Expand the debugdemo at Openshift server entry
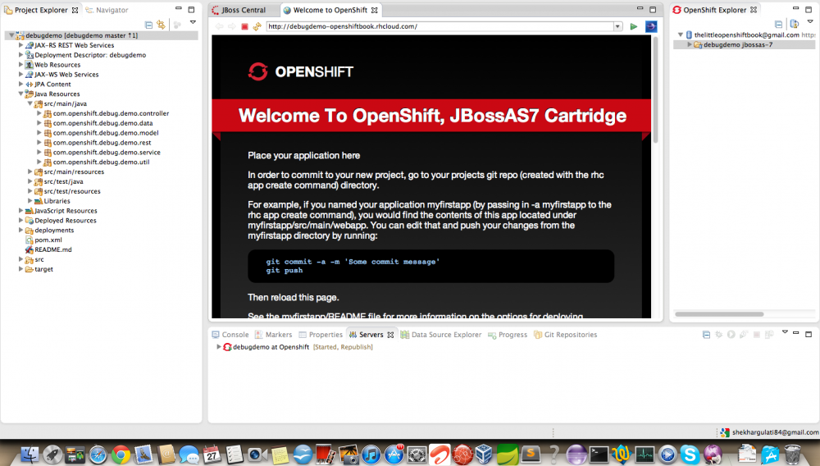Screen dimensions: 820x466 (x=219, y=347)
